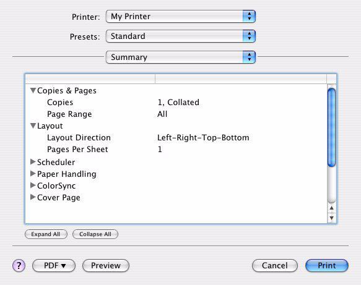Click the summary list scrollbar thumb
The width and height of the screenshot is (361, 285).
pyautogui.click(x=331, y=127)
